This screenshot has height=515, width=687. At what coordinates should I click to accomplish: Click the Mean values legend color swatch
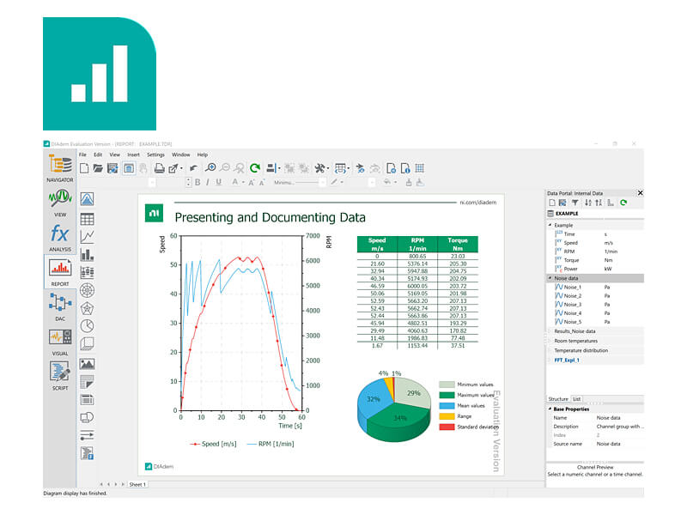point(447,405)
